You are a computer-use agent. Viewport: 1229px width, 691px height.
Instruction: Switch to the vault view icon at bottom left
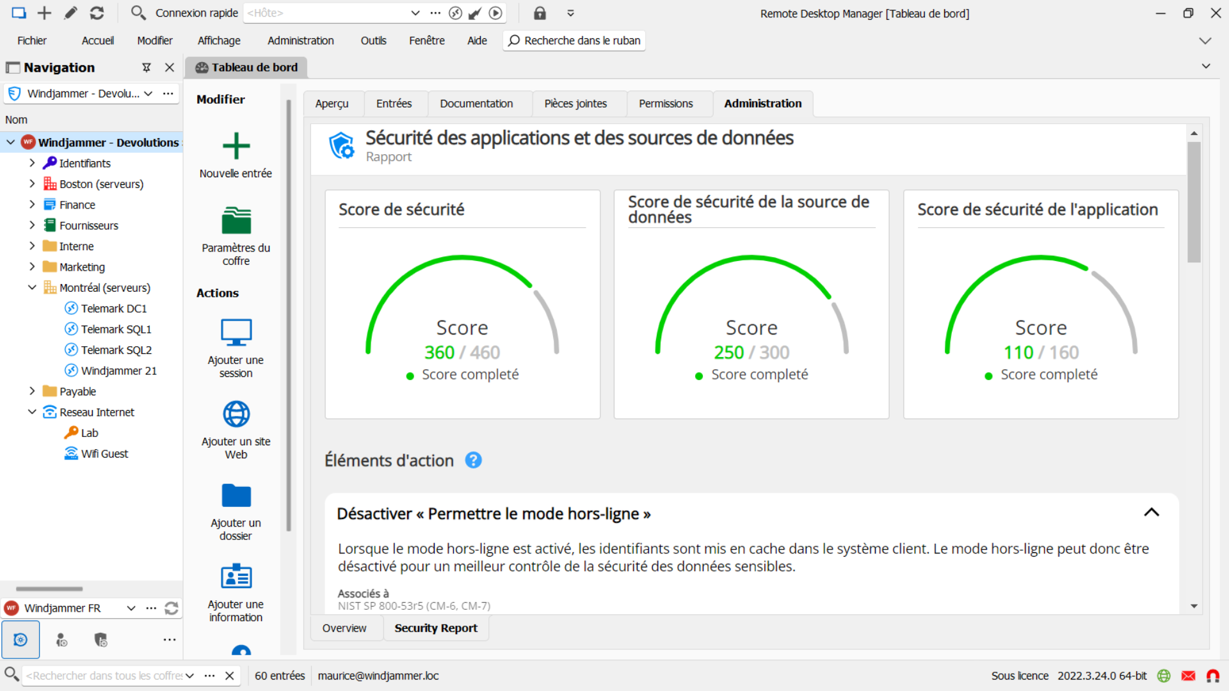[21, 639]
